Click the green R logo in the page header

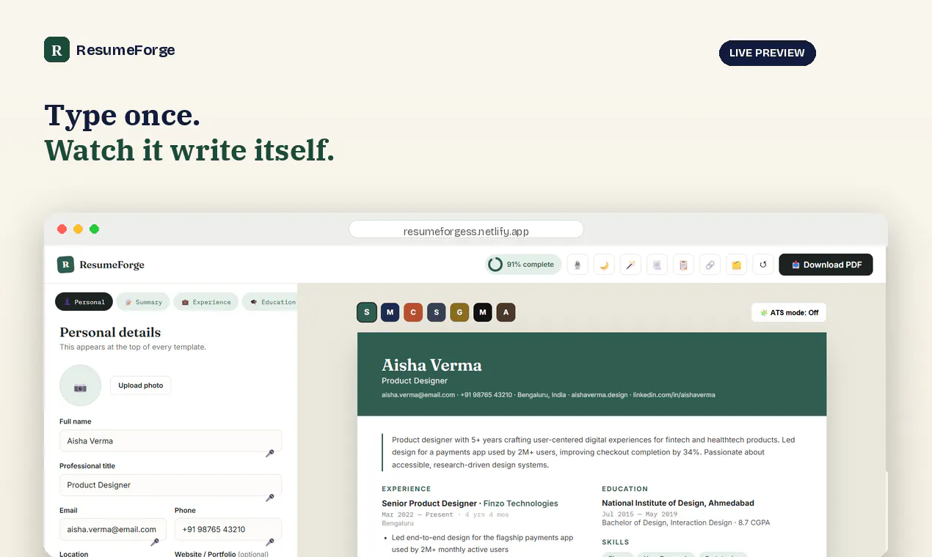pos(57,49)
